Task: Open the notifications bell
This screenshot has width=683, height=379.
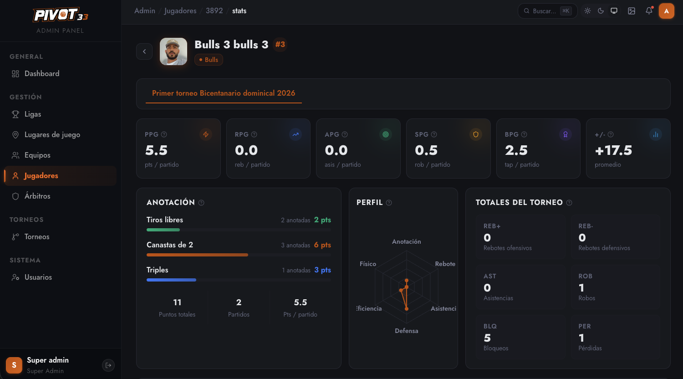Action: click(649, 11)
